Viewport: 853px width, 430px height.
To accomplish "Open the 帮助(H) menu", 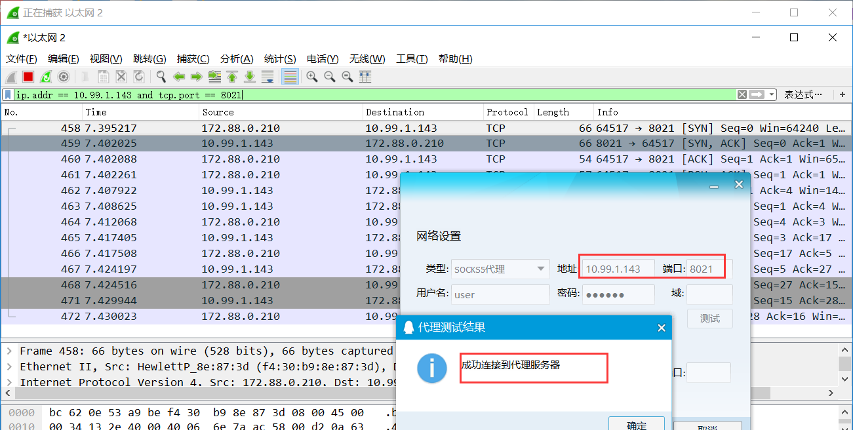I will 456,59.
